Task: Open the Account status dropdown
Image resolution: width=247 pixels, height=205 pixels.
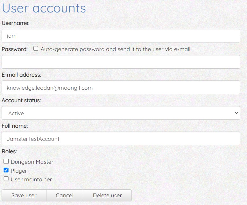Action: point(121,113)
